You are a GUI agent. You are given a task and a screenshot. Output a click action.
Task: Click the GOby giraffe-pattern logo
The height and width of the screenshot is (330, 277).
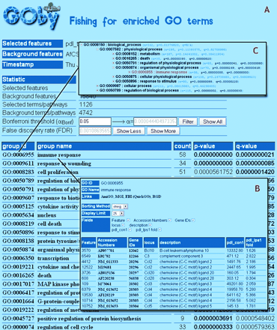coord(31,16)
